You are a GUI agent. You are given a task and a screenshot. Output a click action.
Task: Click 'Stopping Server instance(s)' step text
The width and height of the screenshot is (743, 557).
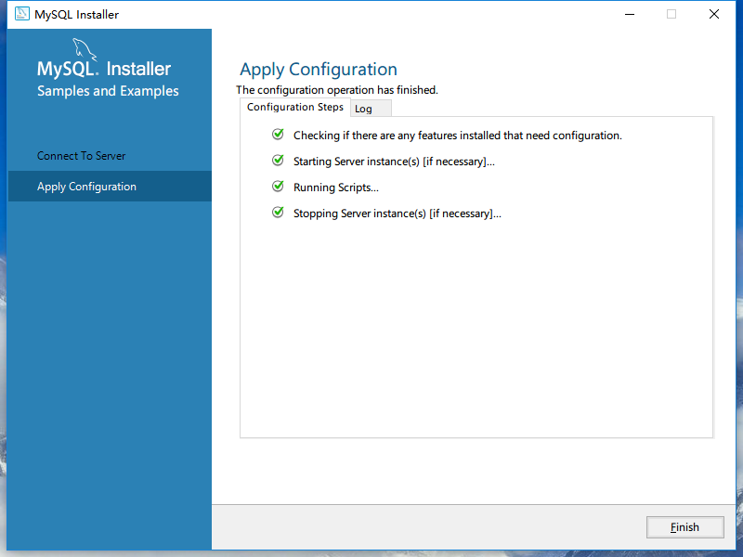pyautogui.click(x=397, y=214)
